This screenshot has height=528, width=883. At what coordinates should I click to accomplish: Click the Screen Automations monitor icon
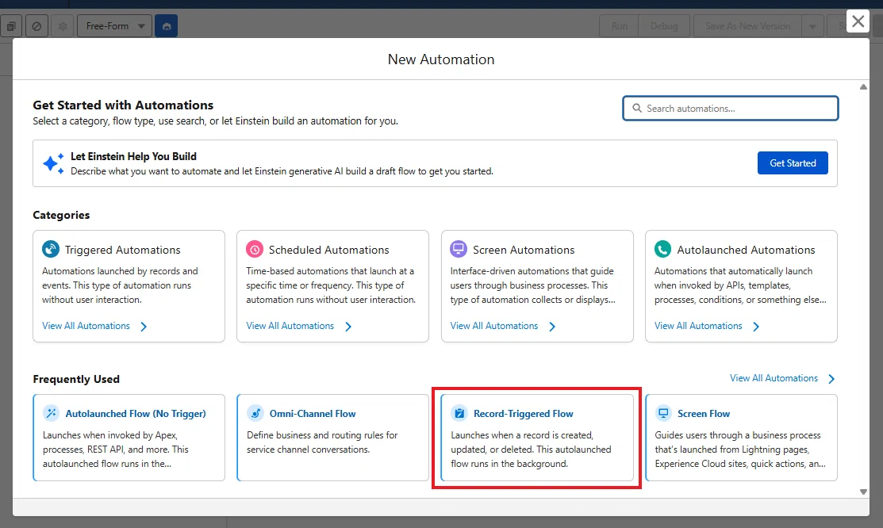point(459,249)
